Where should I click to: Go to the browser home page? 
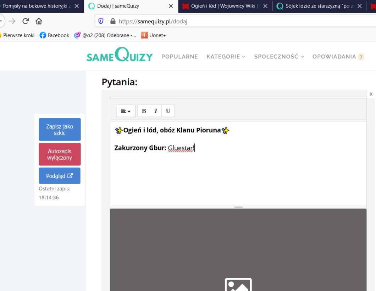pyautogui.click(x=39, y=21)
